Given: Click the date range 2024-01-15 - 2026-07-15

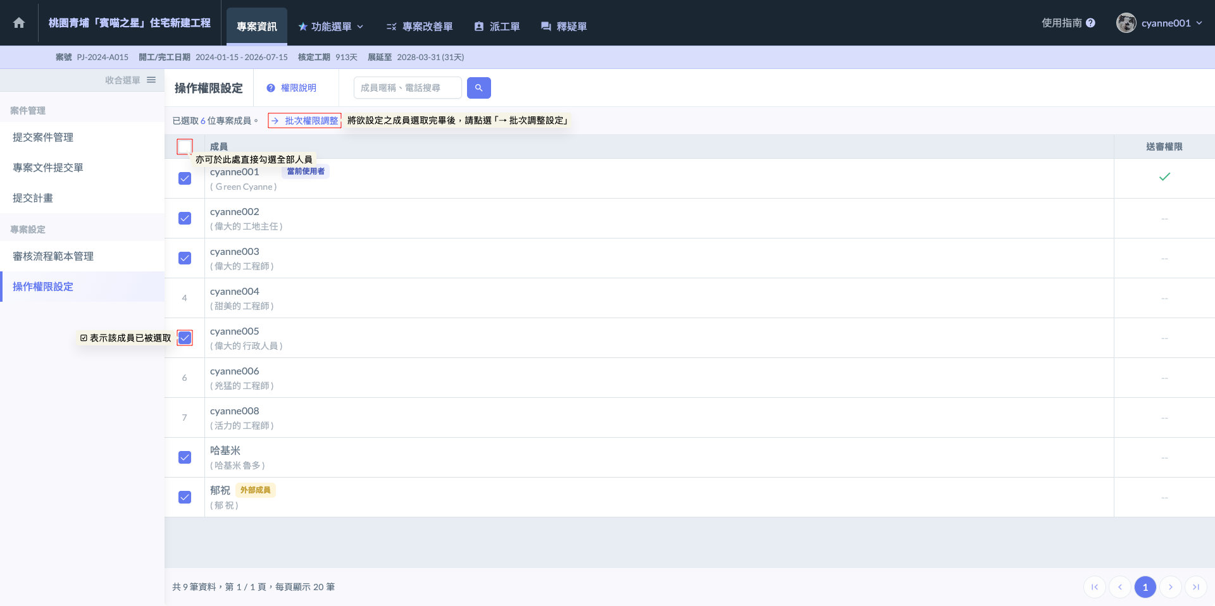Looking at the screenshot, I should pyautogui.click(x=242, y=57).
